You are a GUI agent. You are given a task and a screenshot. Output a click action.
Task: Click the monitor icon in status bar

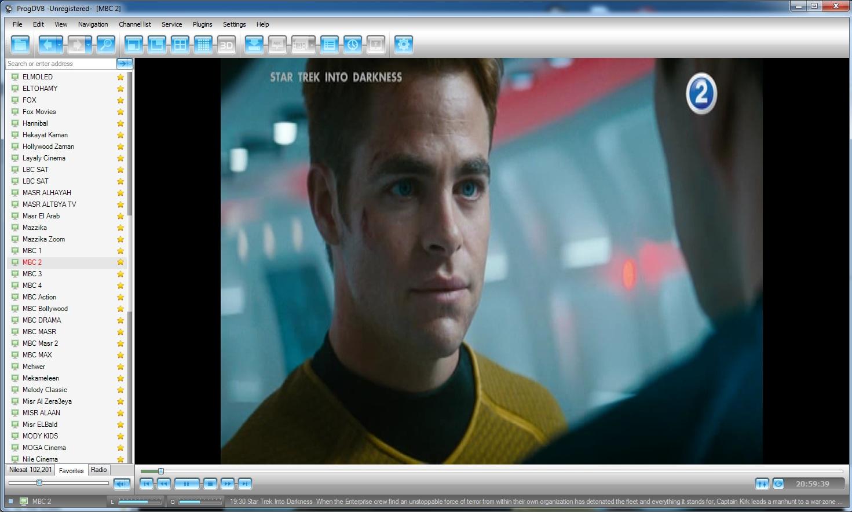coord(24,502)
